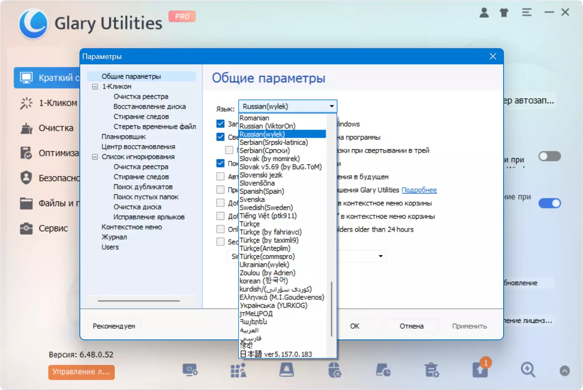Toggle the checked 'Зап' checkbox
Image resolution: width=583 pixels, height=390 pixels.
pyautogui.click(x=221, y=124)
